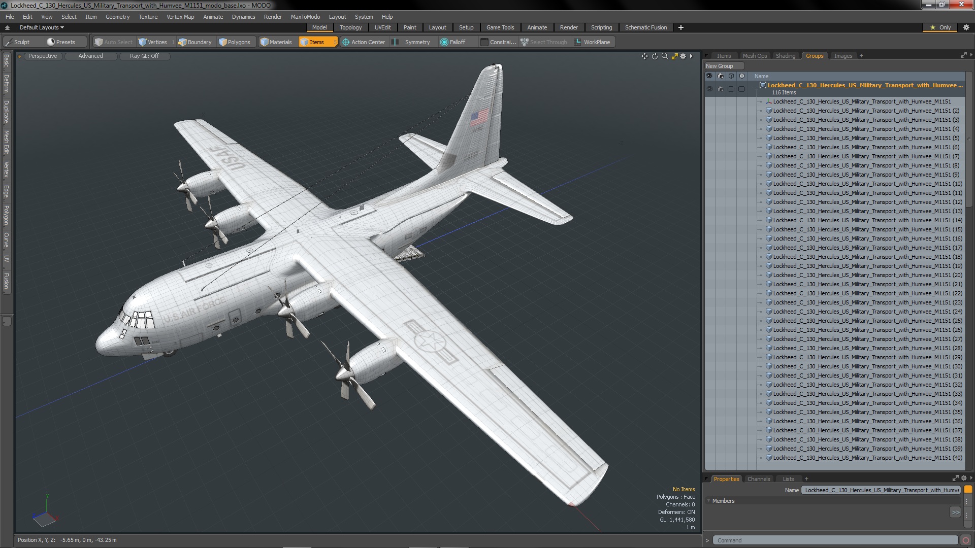Click the Symmetry tool icon

395,42
